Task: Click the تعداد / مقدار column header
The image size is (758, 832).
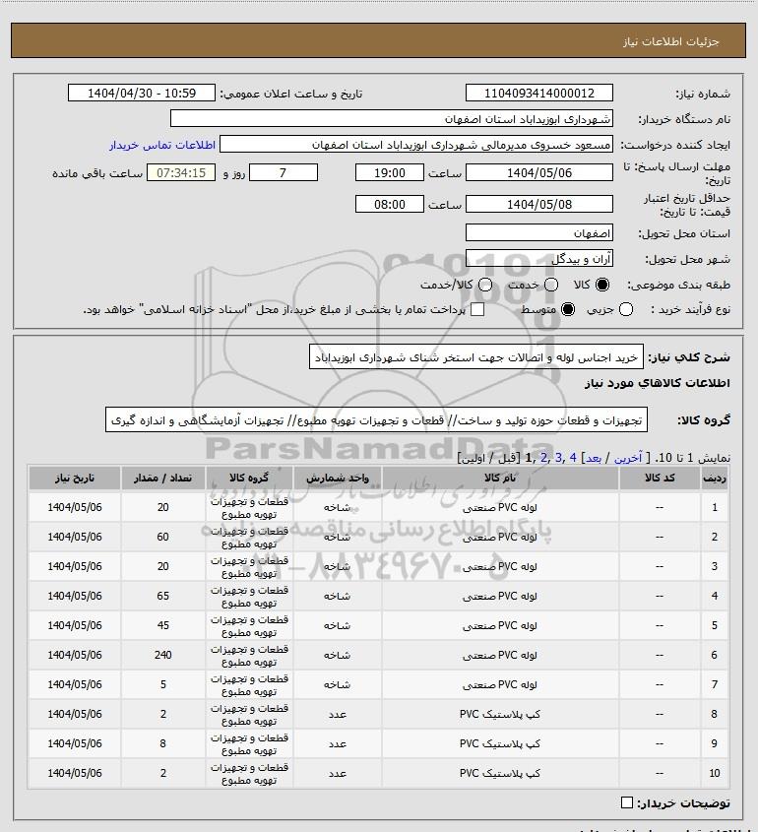Action: point(162,479)
